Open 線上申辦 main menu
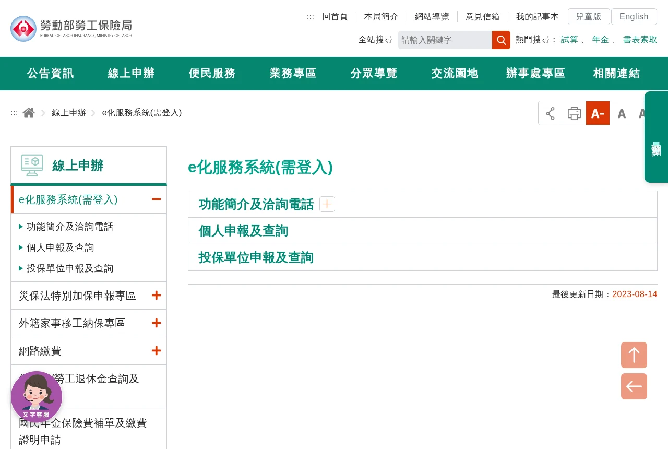 click(132, 74)
